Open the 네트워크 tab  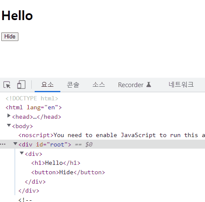click(x=181, y=85)
